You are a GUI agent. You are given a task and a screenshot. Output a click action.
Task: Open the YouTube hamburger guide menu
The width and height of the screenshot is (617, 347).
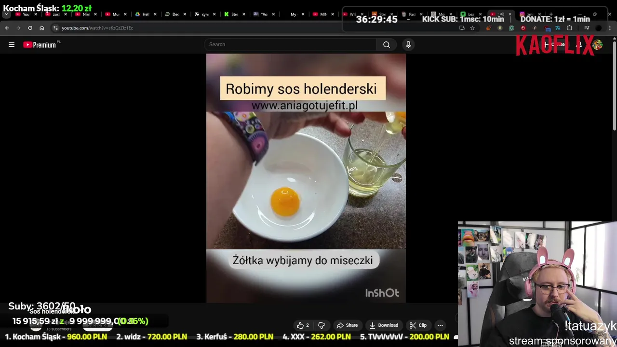[x=12, y=45]
